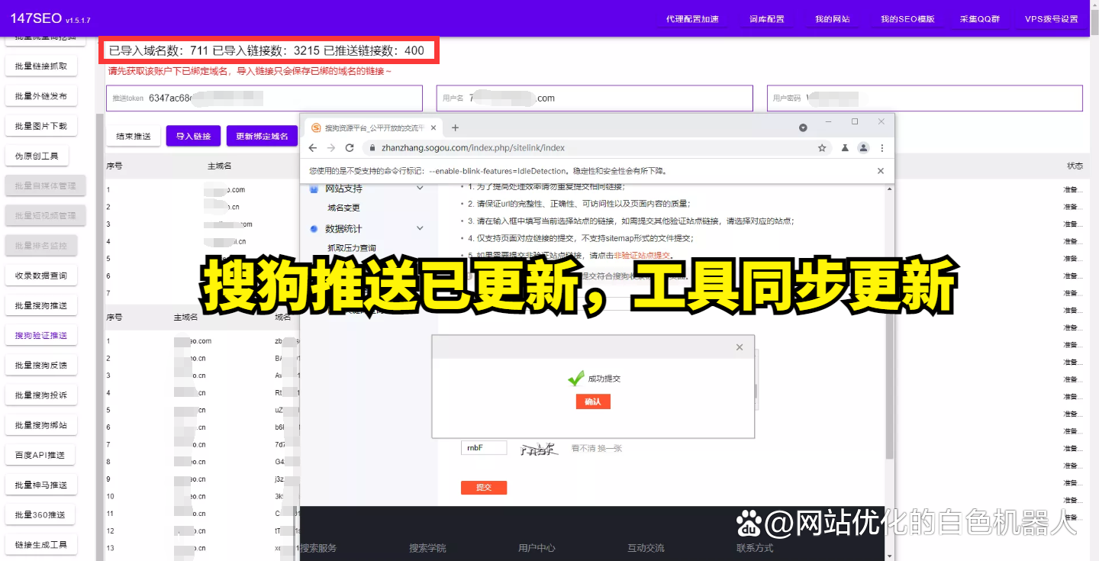Reload the zhanzhang.sogou.com page

point(350,147)
